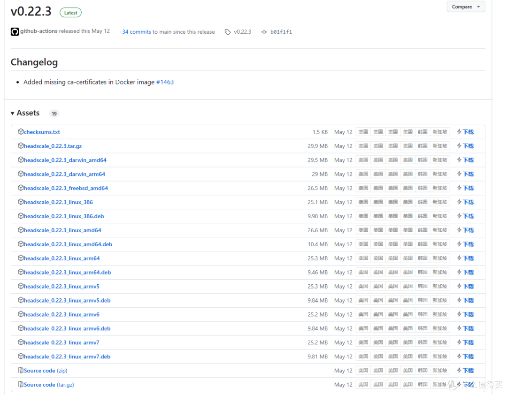Click the package icon beside headscale_0.22.3_darwin_arm64
Screen dimensions: 507x395
pyautogui.click(x=21, y=174)
